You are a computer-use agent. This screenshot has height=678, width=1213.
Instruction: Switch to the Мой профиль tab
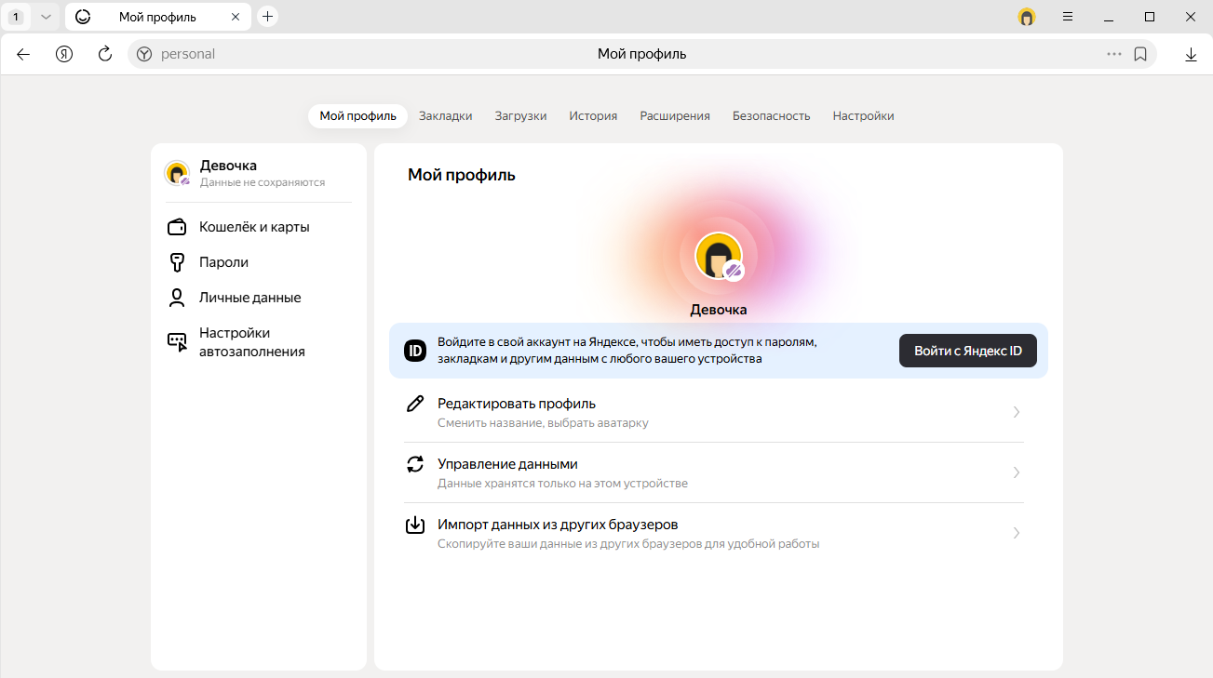[357, 116]
